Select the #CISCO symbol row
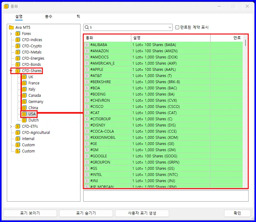This screenshot has width=256, height=222. tap(163, 107)
